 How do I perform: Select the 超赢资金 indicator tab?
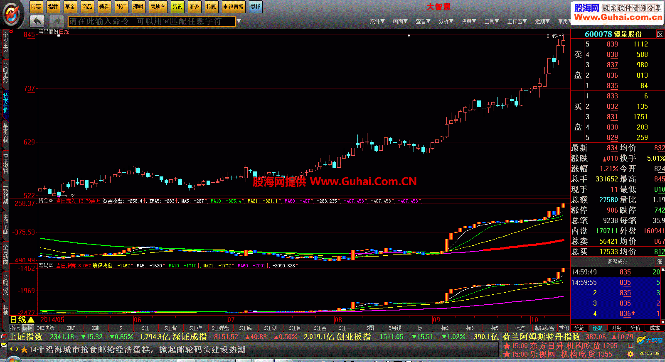pos(544,328)
